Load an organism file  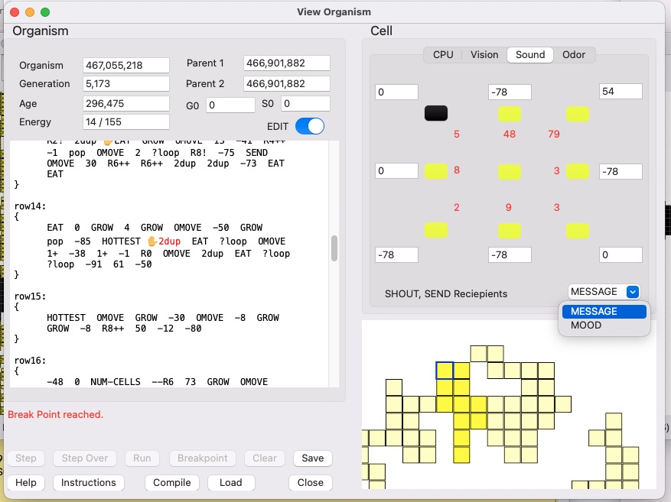231,482
